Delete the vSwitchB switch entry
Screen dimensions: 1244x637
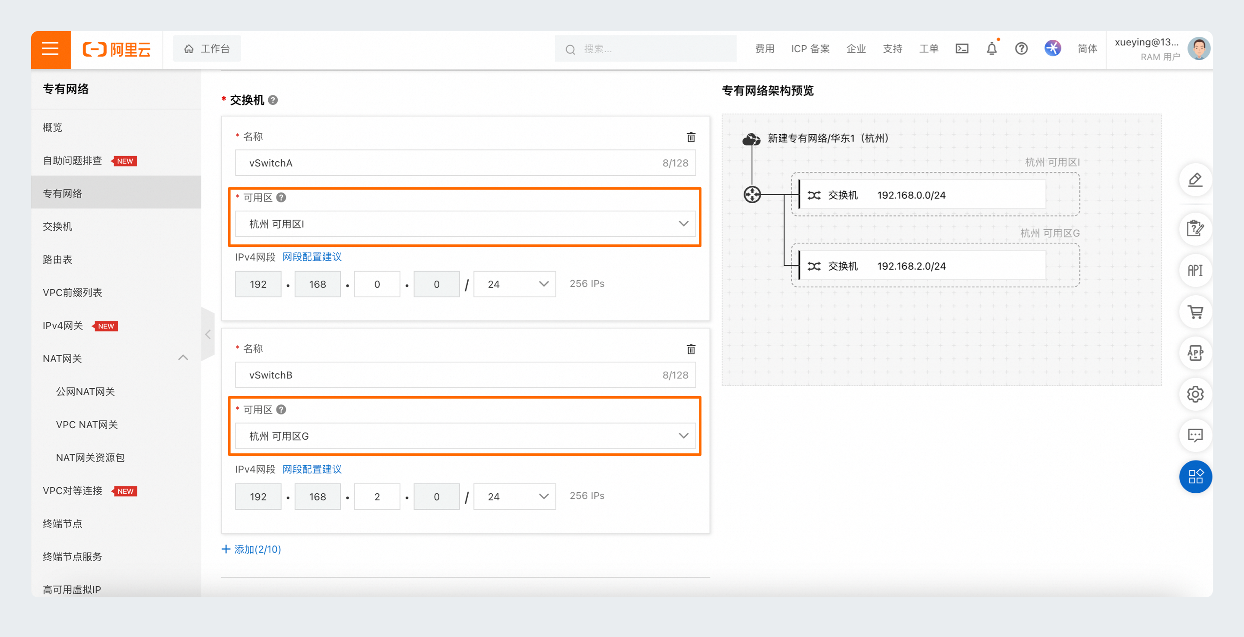[691, 349]
